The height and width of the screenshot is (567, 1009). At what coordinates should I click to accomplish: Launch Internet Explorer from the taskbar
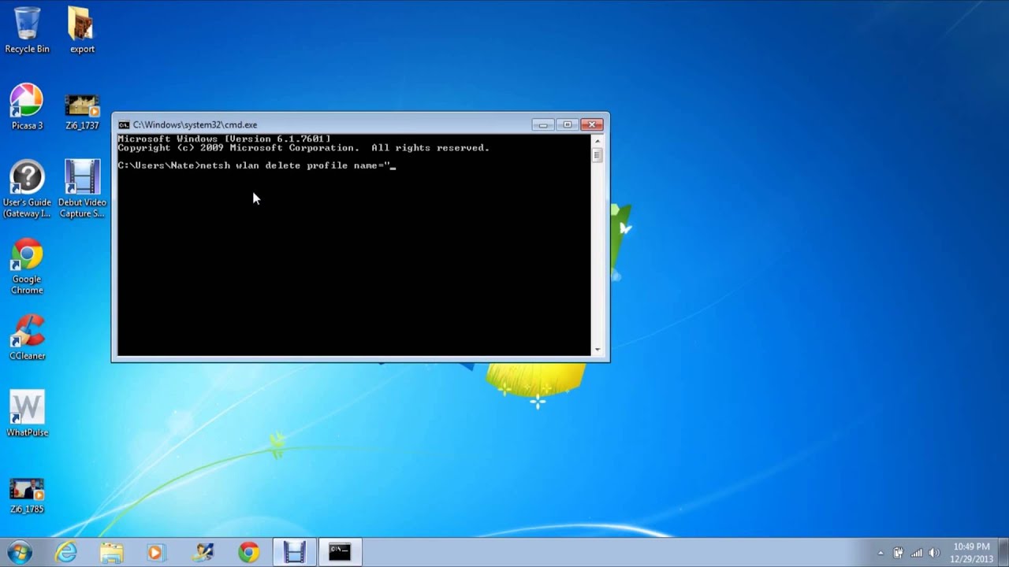[x=66, y=553]
